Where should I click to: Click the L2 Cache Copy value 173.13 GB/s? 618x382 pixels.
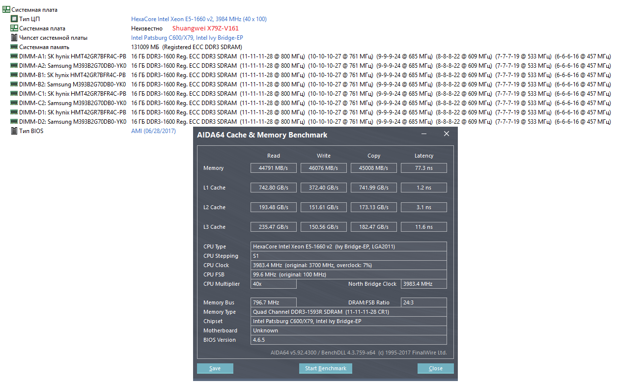pos(374,207)
